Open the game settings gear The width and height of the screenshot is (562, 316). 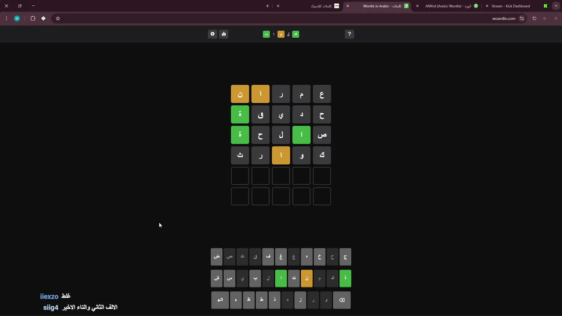click(213, 34)
